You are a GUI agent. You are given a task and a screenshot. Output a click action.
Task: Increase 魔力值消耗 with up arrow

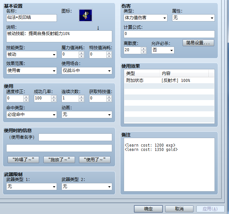tap(81, 53)
